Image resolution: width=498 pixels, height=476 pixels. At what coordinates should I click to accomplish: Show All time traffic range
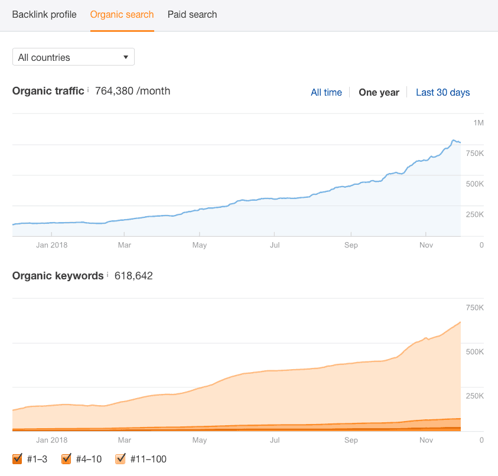(326, 92)
